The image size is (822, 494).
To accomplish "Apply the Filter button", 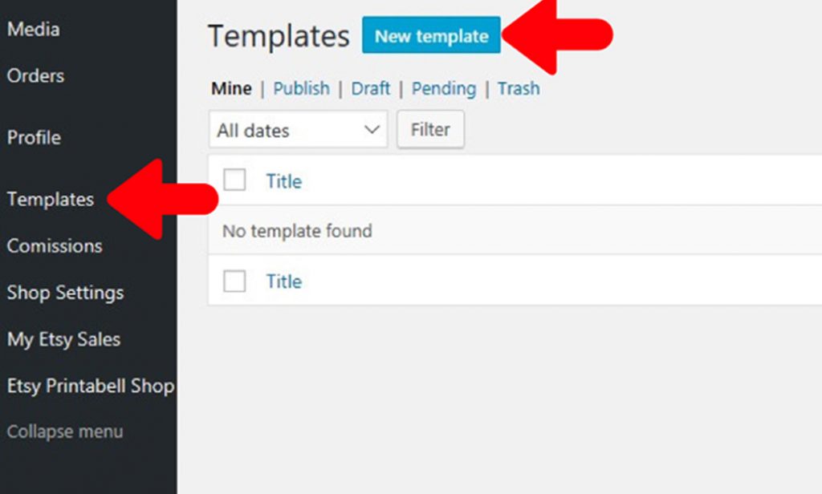I will tap(430, 129).
